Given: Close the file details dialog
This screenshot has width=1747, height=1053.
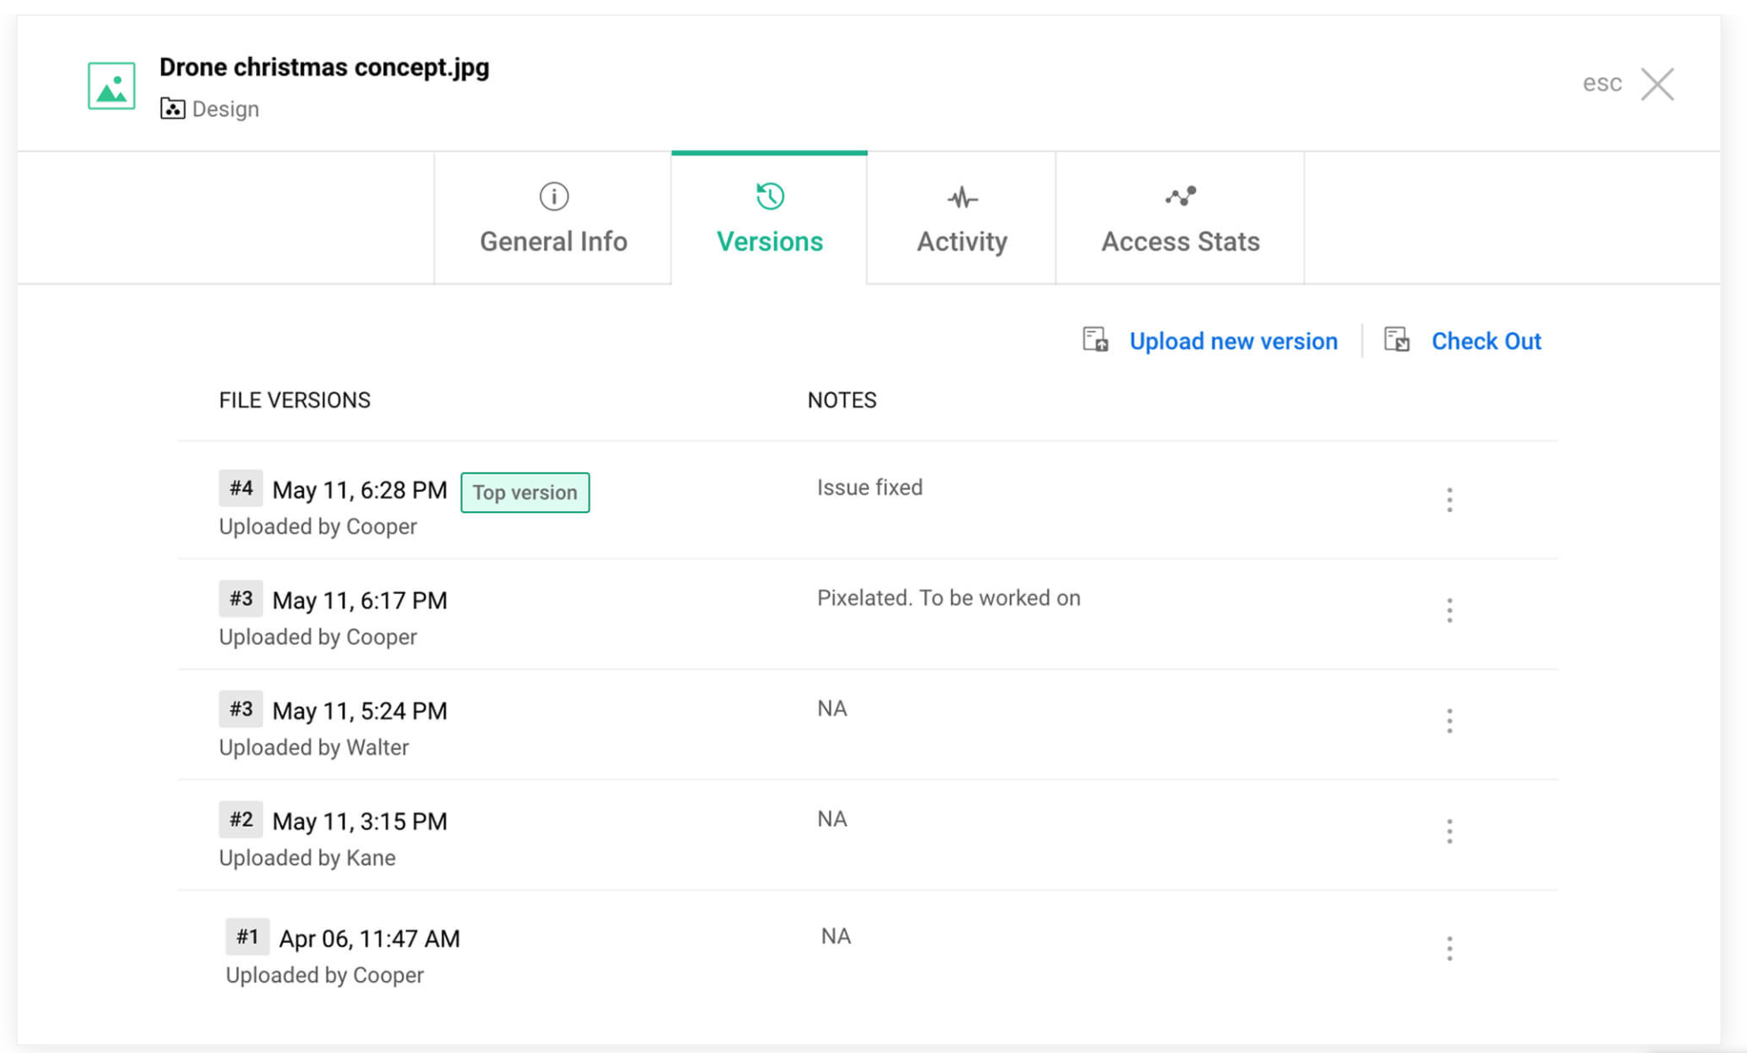Looking at the screenshot, I should tap(1656, 84).
